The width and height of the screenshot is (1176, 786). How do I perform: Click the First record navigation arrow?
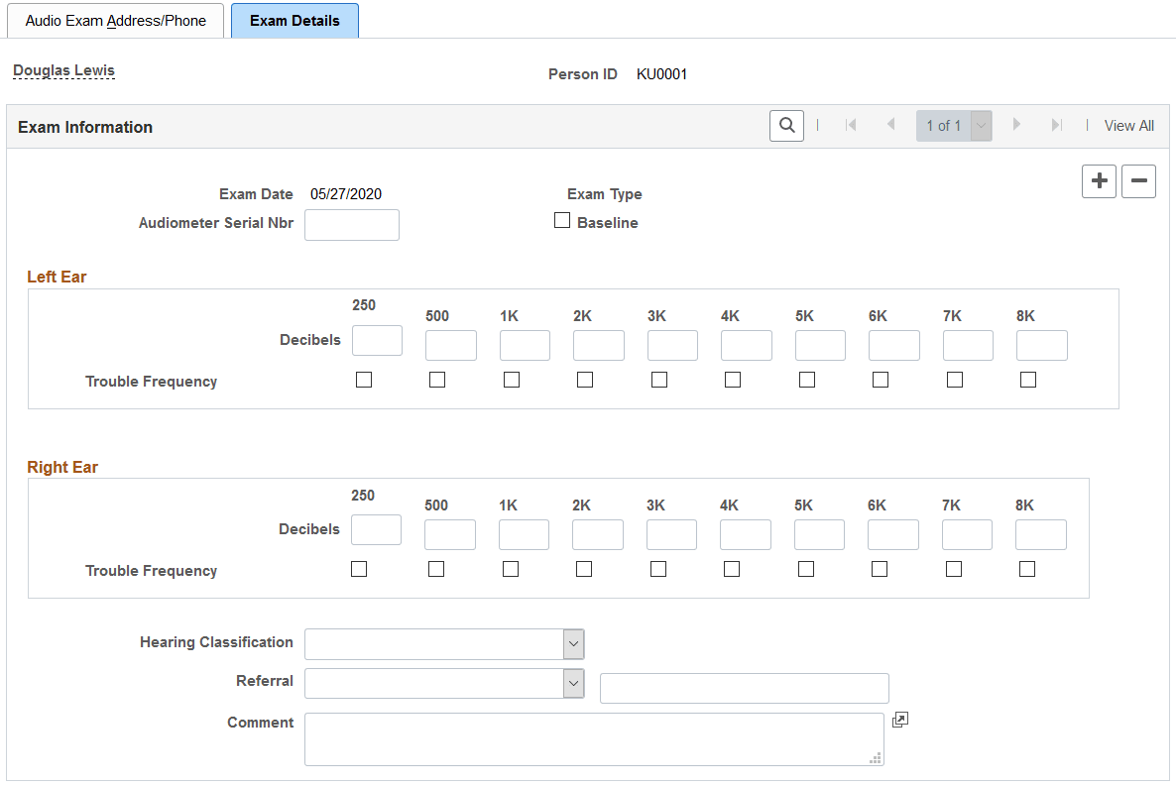tap(851, 125)
